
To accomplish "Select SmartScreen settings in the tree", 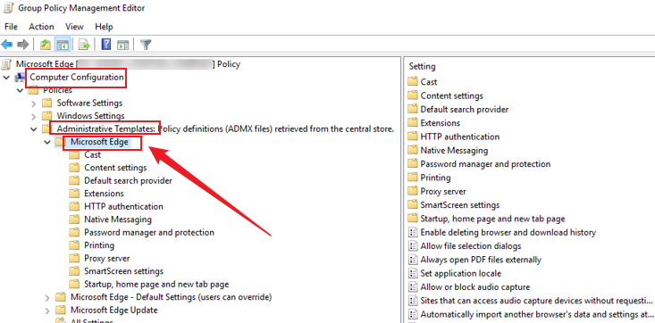I will click(123, 271).
